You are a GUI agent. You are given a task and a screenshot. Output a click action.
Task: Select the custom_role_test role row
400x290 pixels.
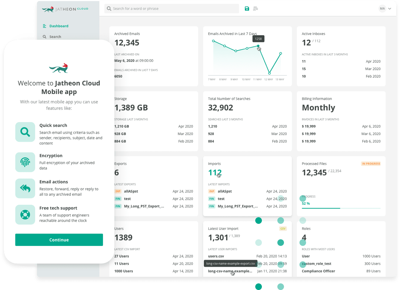[x=341, y=264]
